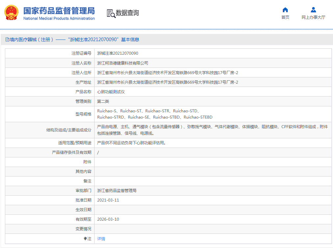Image resolution: width=333 pixels, height=248 pixels.
Task: Select the person icon above 网上办事大厅
Action: click(x=313, y=10)
